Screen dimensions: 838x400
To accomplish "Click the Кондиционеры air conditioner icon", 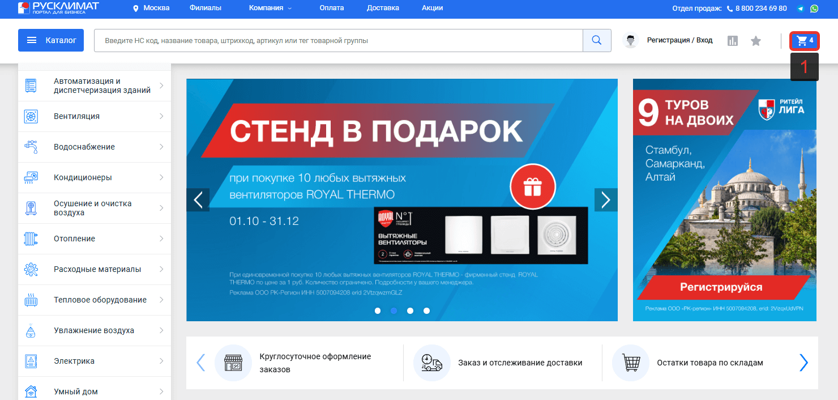I will tap(31, 177).
